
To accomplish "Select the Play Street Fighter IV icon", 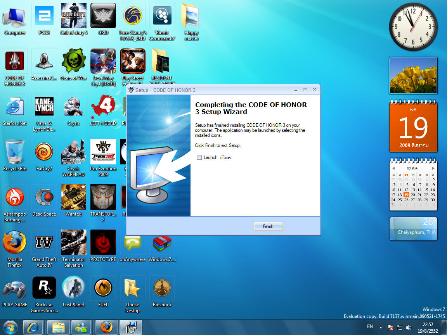I will point(133,66).
